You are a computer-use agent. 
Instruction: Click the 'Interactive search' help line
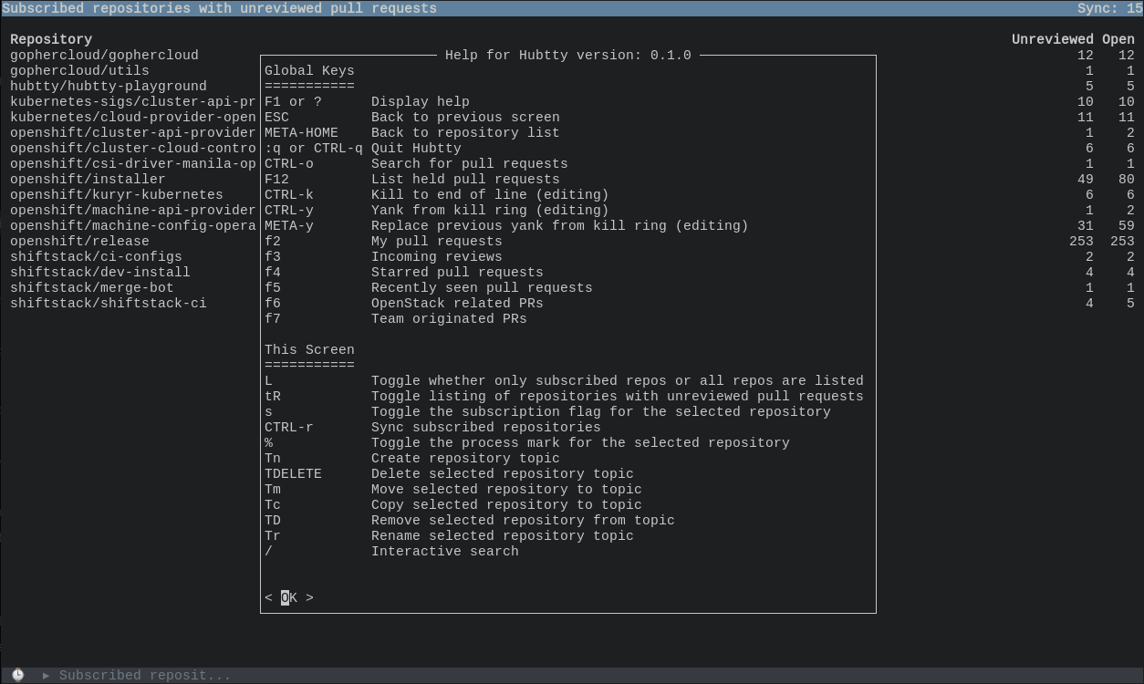coord(445,551)
